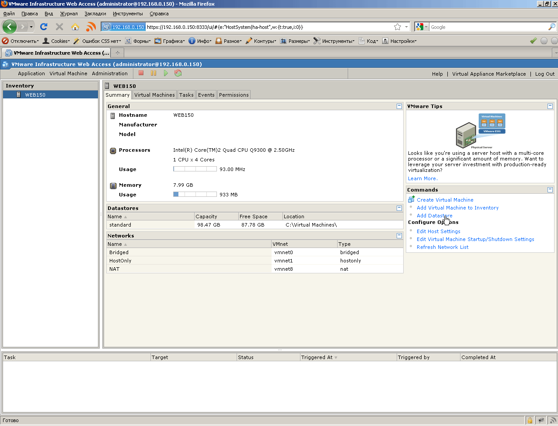The image size is (558, 426).
Task: Collapse the Datastores panel
Action: coord(399,208)
